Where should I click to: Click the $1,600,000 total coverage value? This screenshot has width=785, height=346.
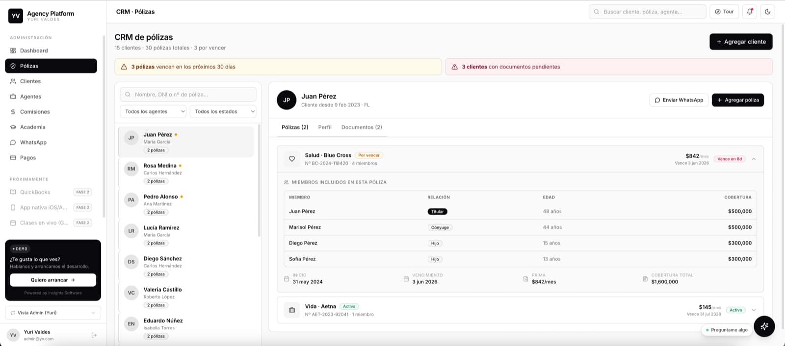tap(664, 282)
